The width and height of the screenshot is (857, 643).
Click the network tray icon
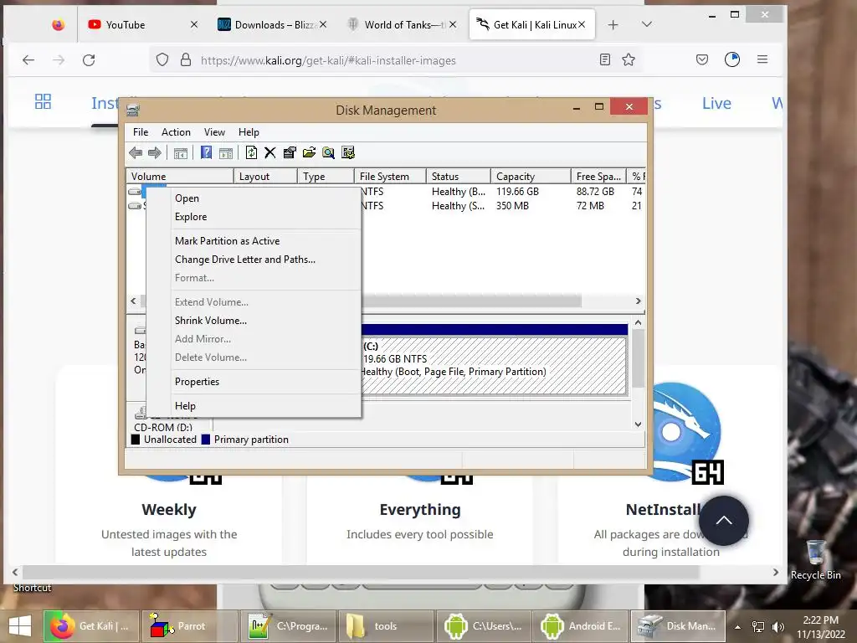pyautogui.click(x=758, y=626)
